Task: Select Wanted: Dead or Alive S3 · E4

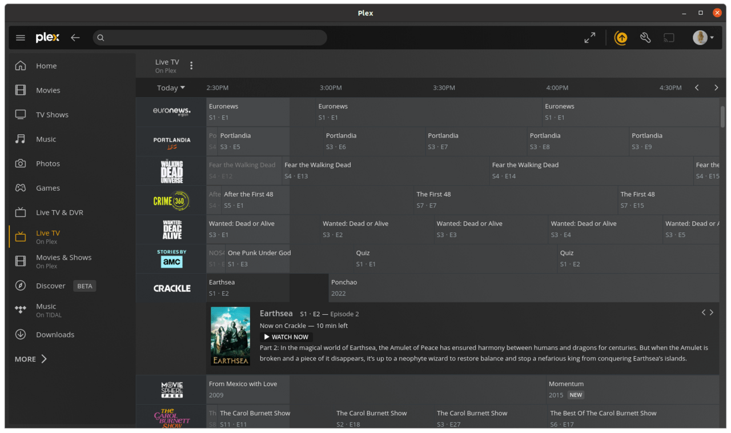Action: tap(605, 230)
